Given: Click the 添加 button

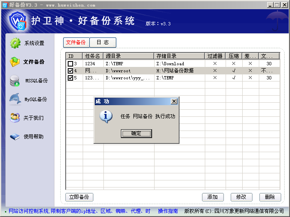Looking at the screenshot, I should click(x=213, y=197).
